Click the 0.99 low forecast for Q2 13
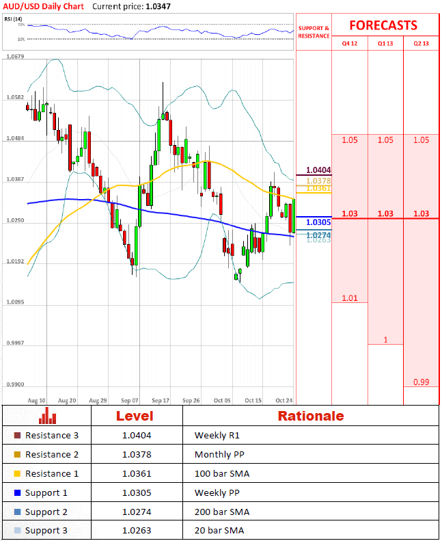 point(421,382)
